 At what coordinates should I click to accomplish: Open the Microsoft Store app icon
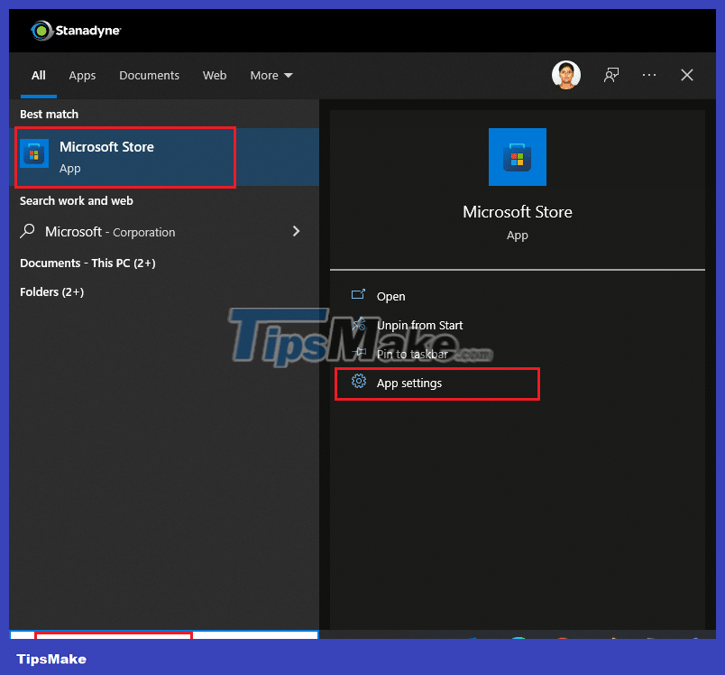34,153
